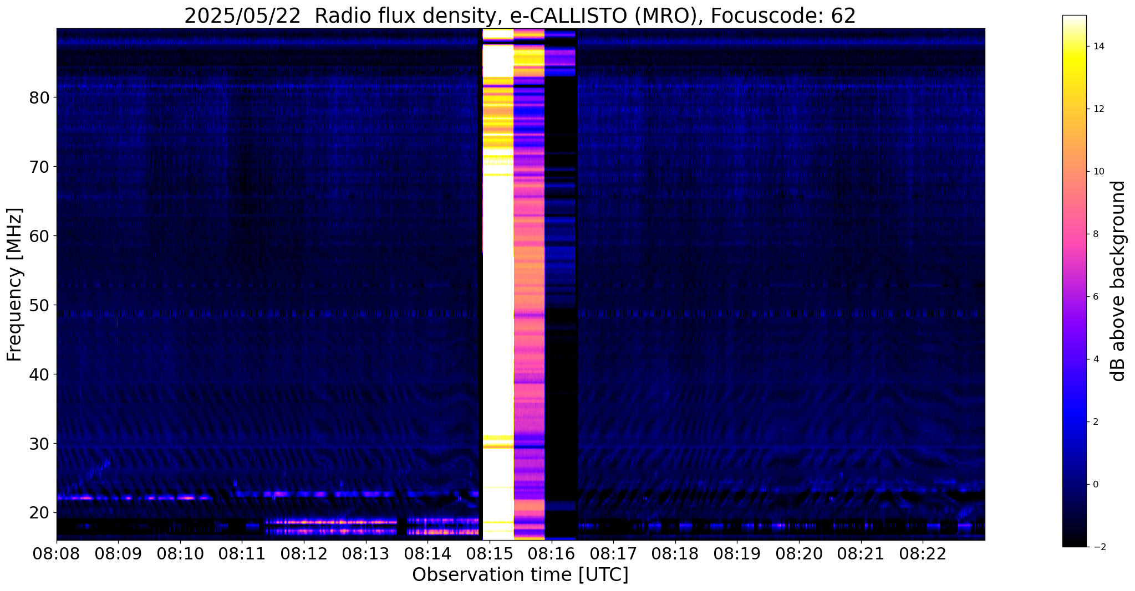This screenshot has width=1135, height=591.
Task: Select the 08:20 time tick label
Action: tap(799, 553)
